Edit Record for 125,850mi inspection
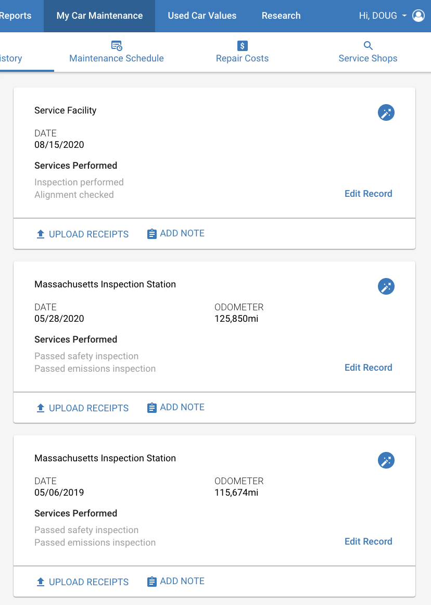 pos(368,368)
